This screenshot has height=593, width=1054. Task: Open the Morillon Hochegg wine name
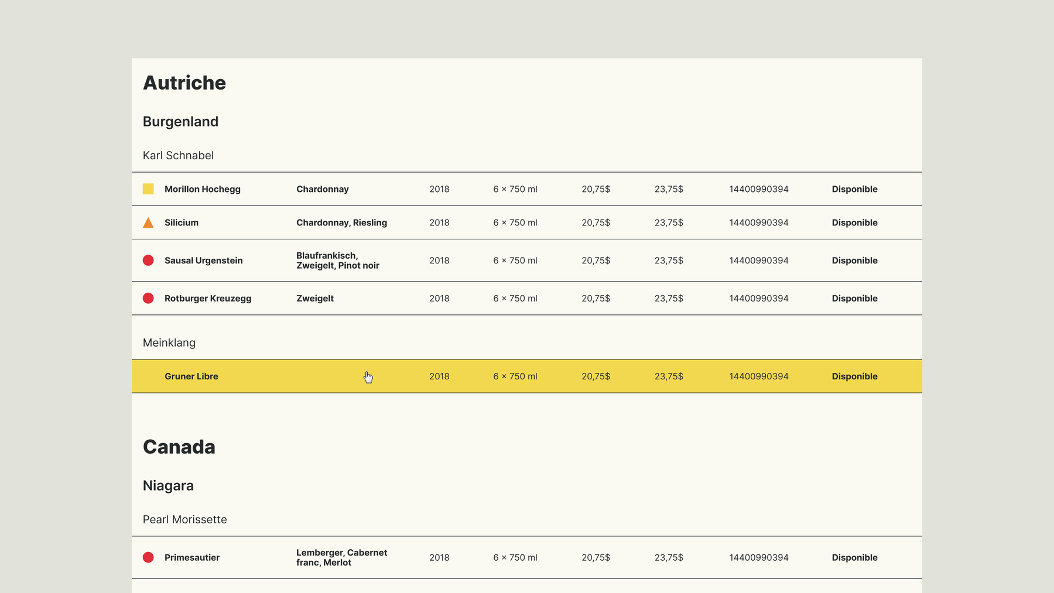coord(203,189)
